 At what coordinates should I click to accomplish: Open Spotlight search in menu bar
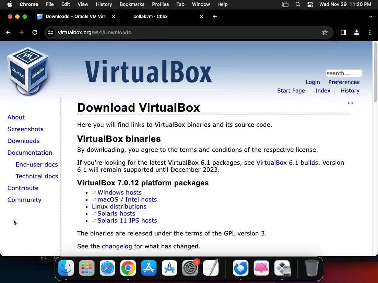tap(298, 4)
